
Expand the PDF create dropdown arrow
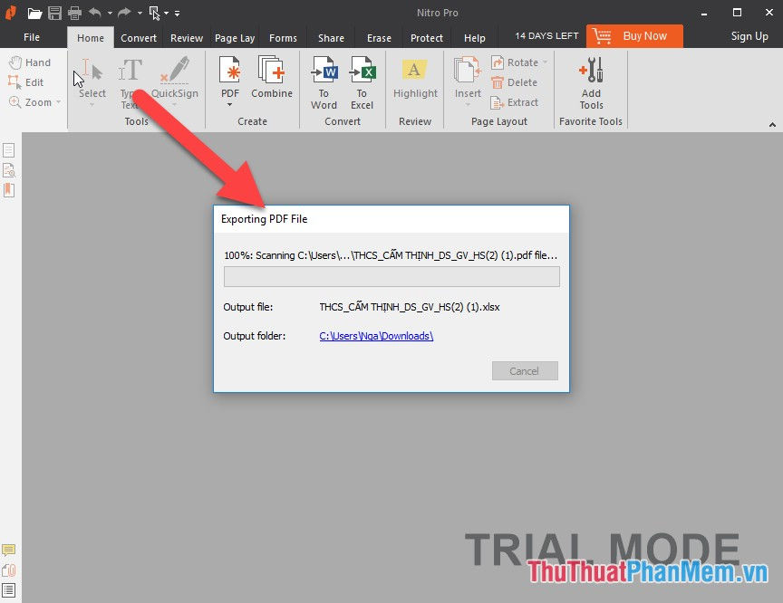click(229, 105)
